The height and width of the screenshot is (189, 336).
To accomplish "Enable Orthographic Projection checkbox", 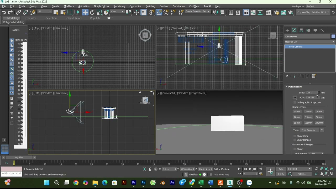I will click(295, 103).
